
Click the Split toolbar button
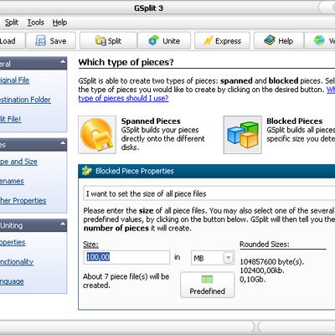click(108, 41)
